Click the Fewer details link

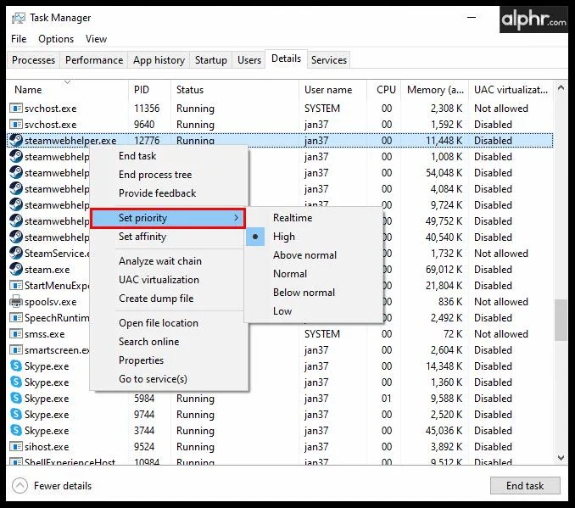(63, 486)
